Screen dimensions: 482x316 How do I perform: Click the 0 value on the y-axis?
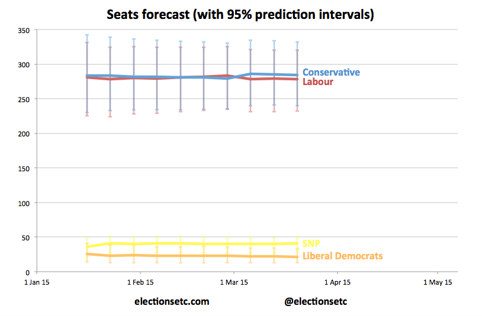[x=26, y=272]
